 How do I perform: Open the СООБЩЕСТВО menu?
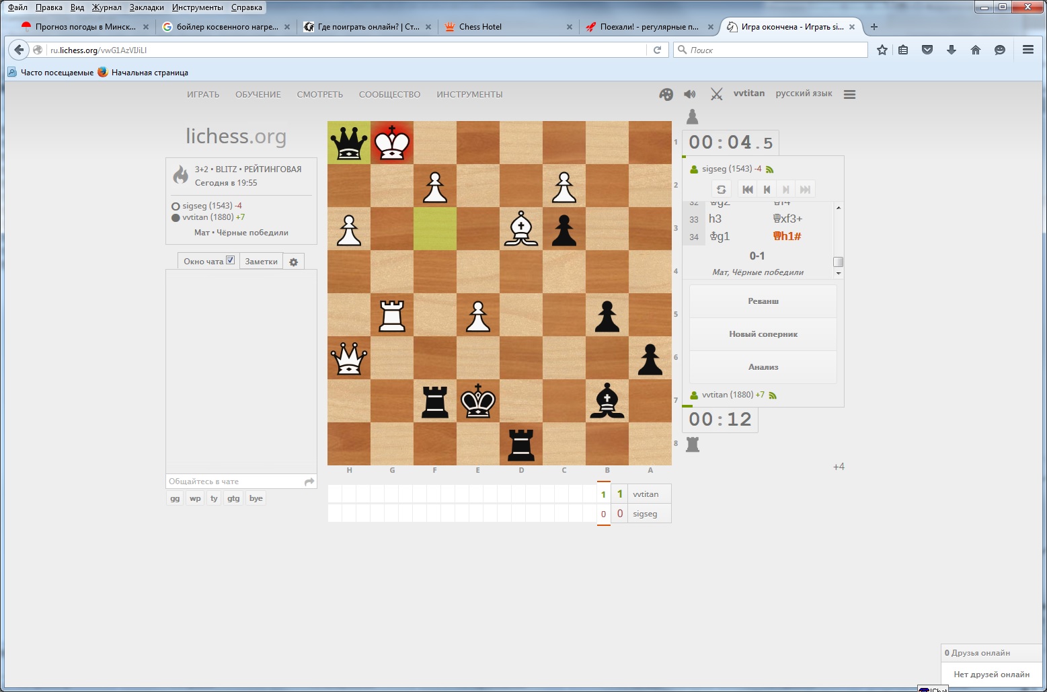(x=390, y=95)
